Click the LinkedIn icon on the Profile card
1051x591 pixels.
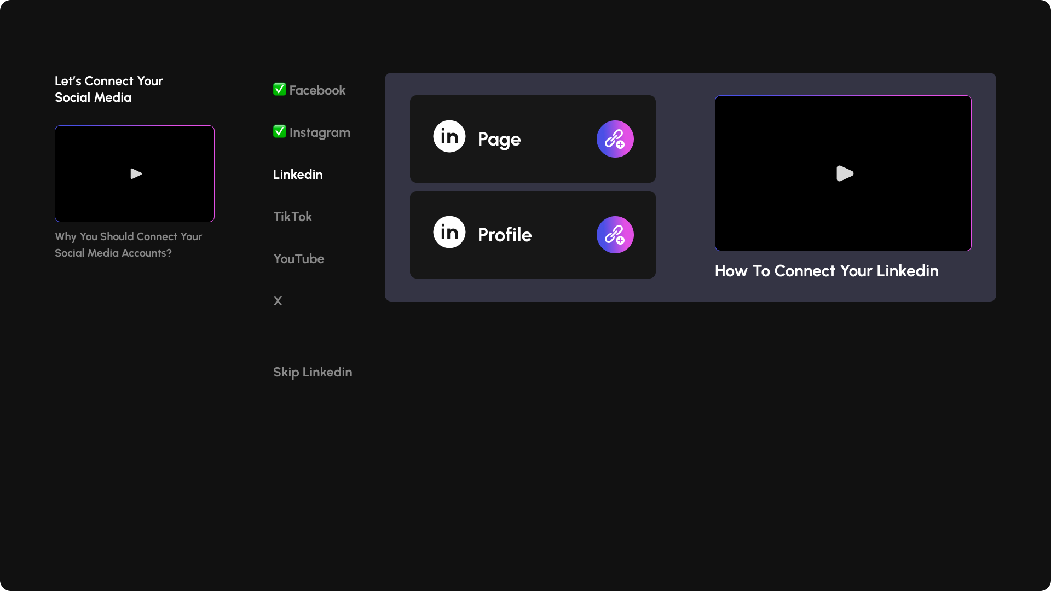pyautogui.click(x=449, y=231)
